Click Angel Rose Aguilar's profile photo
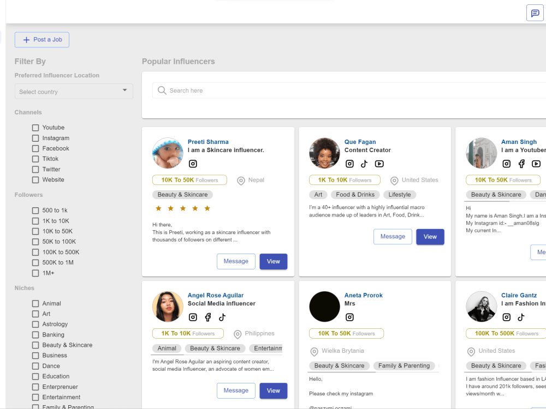546x409 pixels. click(x=168, y=306)
